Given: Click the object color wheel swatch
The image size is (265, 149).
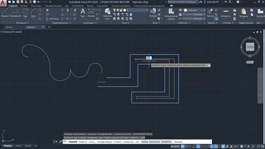Looking at the screenshot, I should pos(180,10).
